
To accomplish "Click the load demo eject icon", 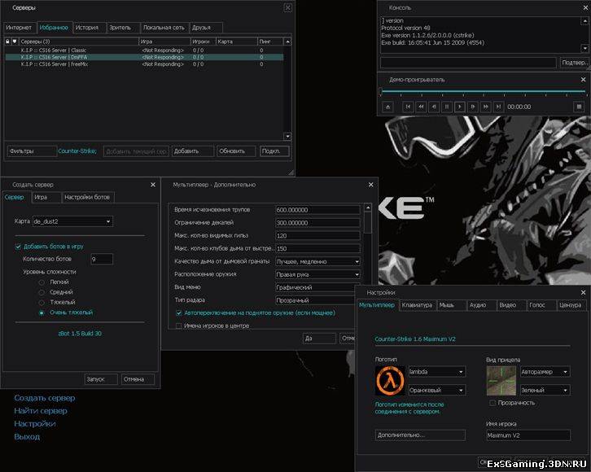I will 387,107.
